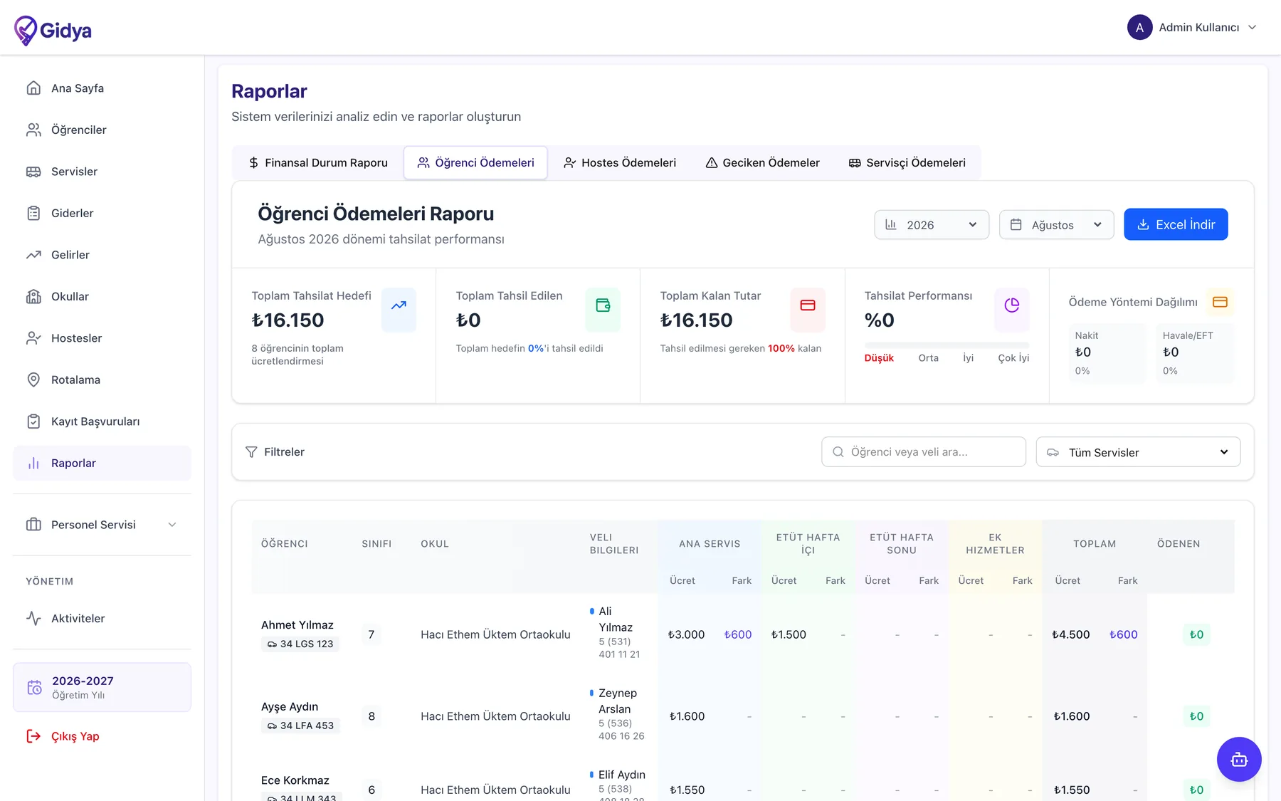
Task: Click the Nakit payment method box
Action: click(1107, 353)
